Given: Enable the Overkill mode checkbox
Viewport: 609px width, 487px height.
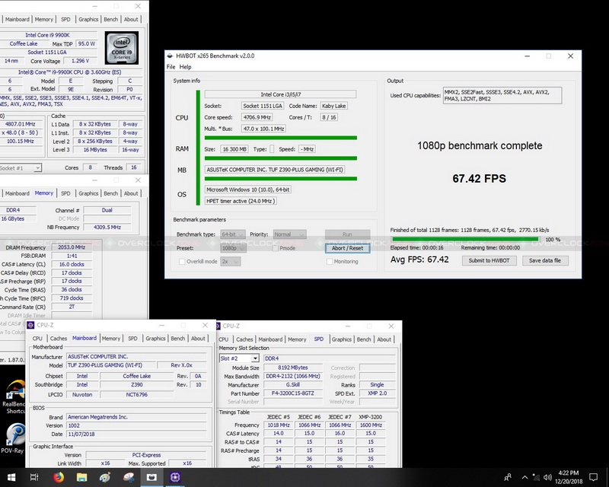Looking at the screenshot, I should [182, 261].
